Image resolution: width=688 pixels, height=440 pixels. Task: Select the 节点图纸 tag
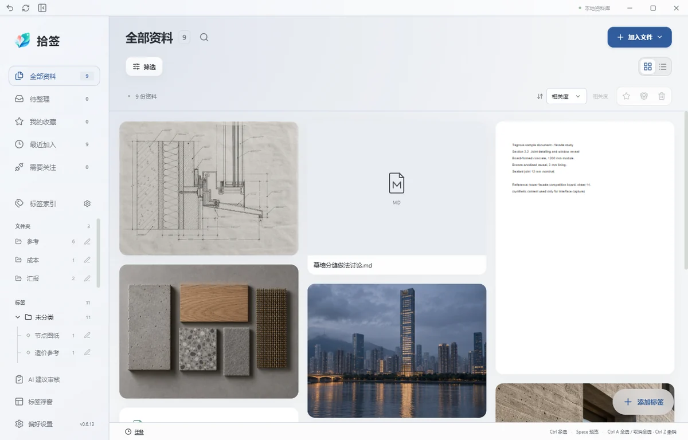point(46,336)
